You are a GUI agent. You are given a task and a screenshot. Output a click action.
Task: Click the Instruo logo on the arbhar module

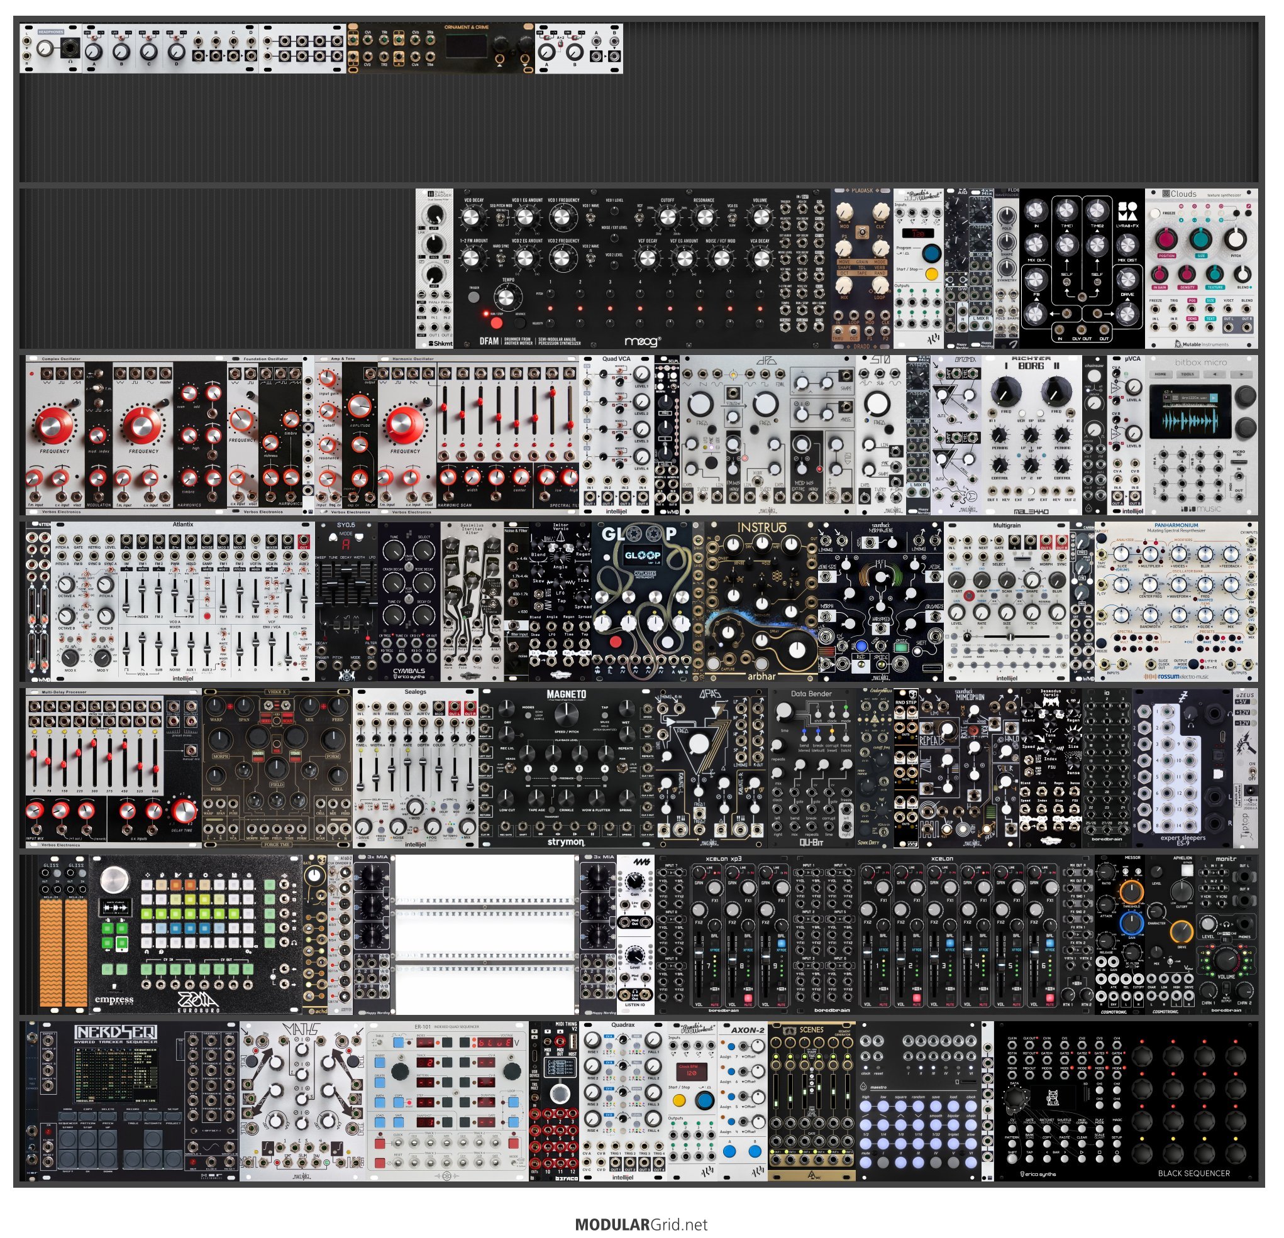click(x=762, y=528)
